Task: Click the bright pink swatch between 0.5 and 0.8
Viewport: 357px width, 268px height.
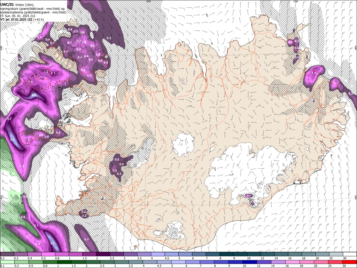Action: click(x=48, y=254)
